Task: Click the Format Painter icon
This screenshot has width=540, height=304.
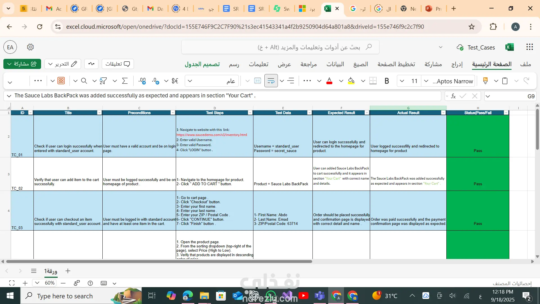Action: pyautogui.click(x=485, y=81)
